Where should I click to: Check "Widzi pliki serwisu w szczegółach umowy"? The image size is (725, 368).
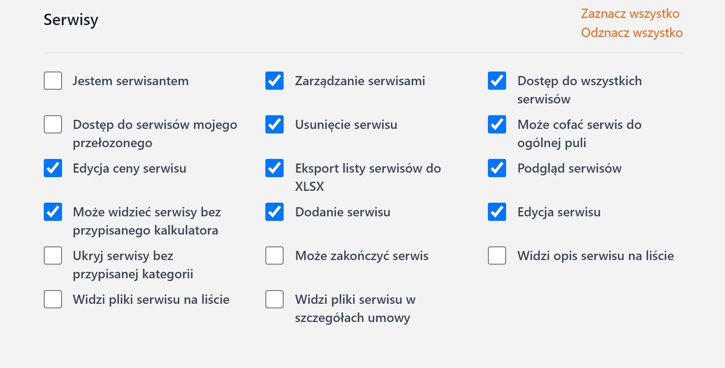tap(274, 299)
